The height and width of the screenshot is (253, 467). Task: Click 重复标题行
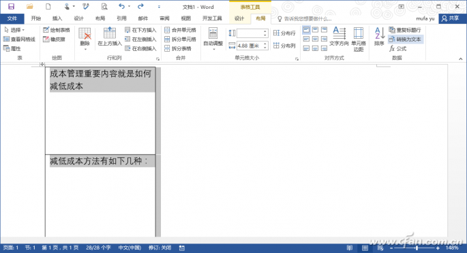point(405,30)
